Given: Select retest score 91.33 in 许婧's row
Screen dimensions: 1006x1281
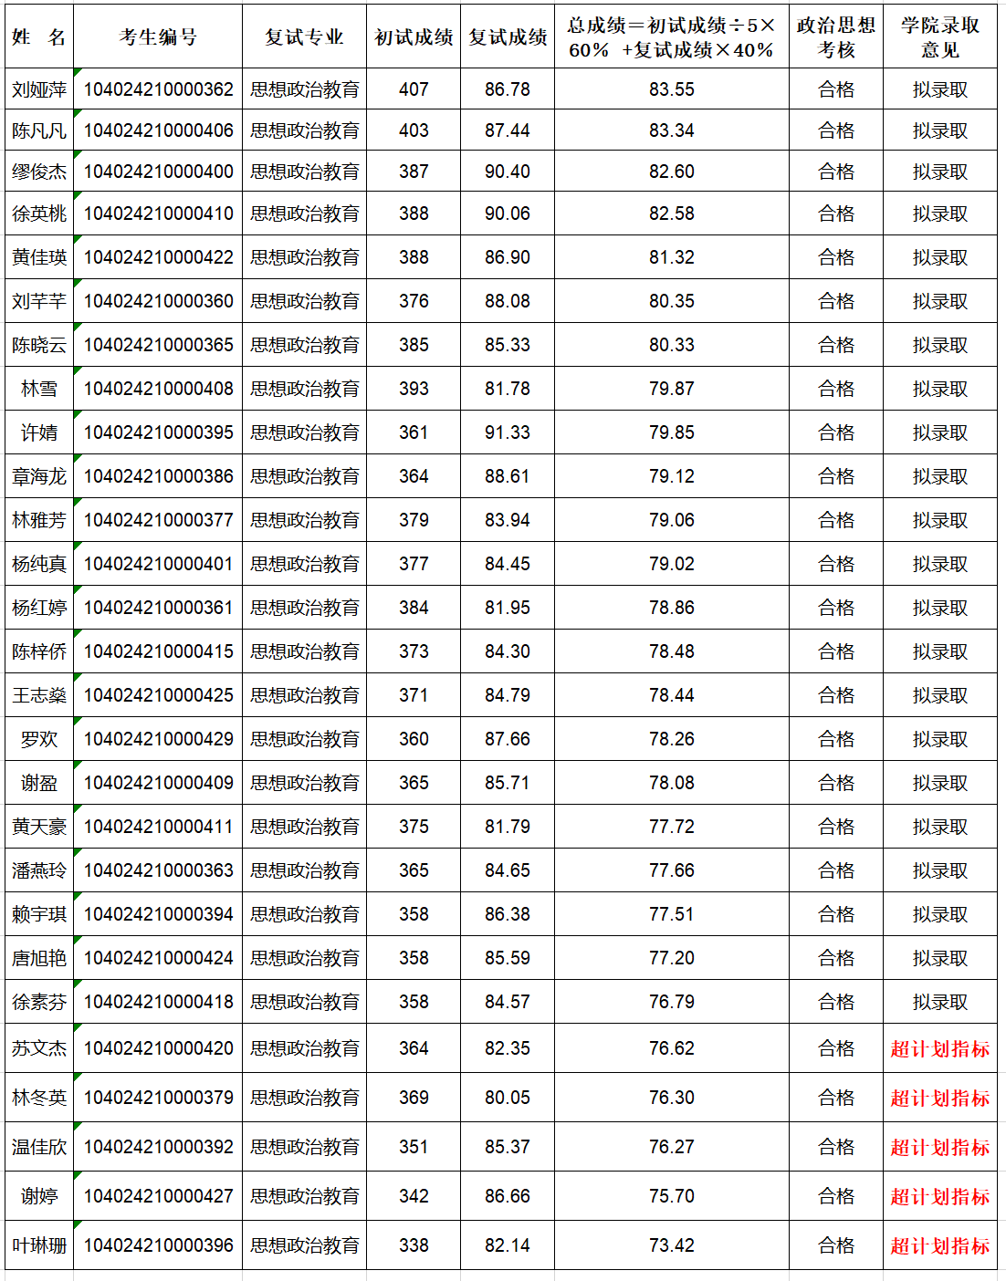Looking at the screenshot, I should (x=507, y=432).
